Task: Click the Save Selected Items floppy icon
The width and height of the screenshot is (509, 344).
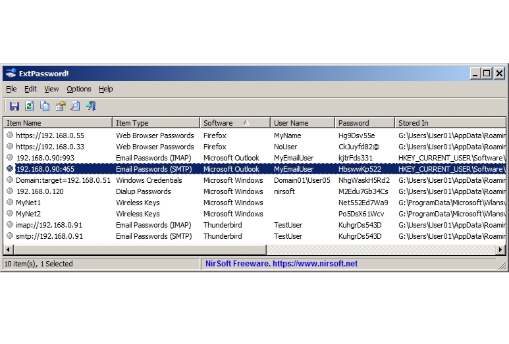Action: click(14, 106)
